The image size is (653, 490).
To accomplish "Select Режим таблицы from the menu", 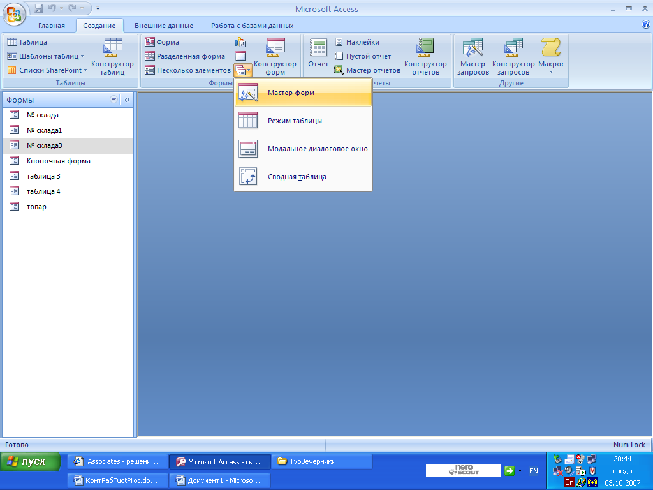I will point(303,121).
